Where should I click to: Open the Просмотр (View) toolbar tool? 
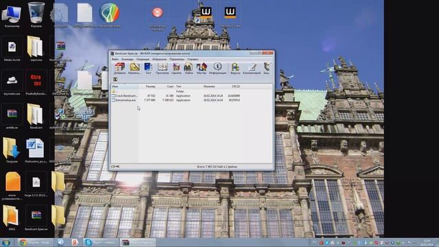point(163,69)
